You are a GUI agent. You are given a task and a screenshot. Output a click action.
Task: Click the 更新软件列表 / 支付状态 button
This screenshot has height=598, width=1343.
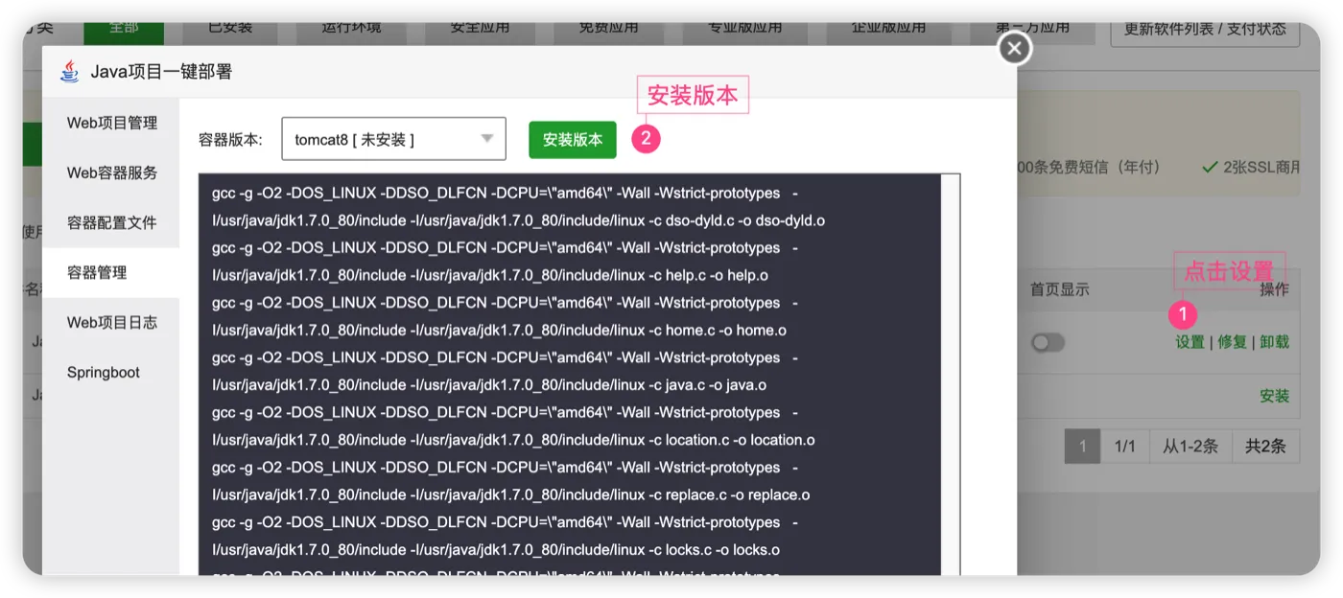coord(1205,29)
